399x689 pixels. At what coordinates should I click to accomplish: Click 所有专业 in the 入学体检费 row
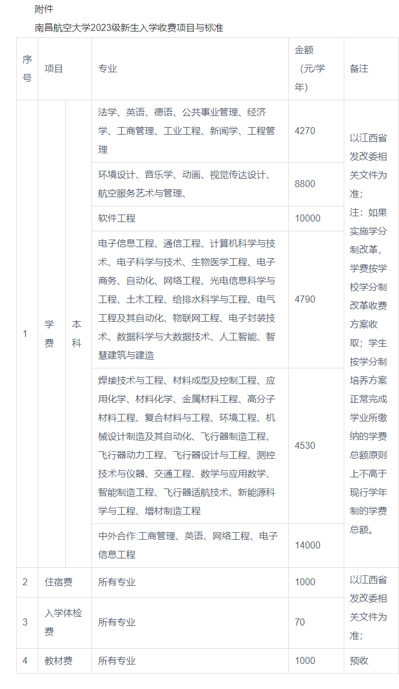(x=190, y=623)
